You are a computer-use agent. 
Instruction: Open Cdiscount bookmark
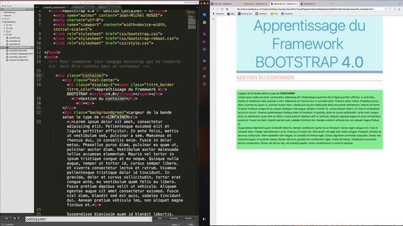point(261,14)
